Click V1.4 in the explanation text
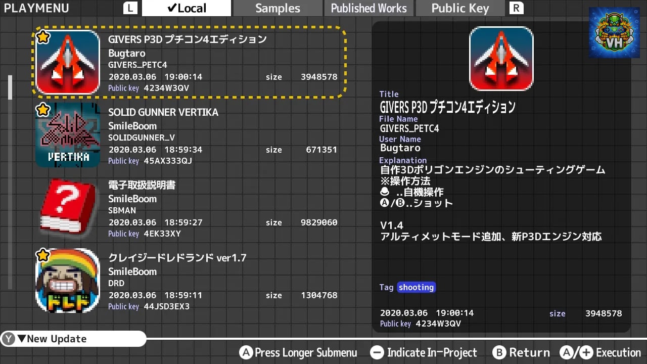 [x=392, y=225]
